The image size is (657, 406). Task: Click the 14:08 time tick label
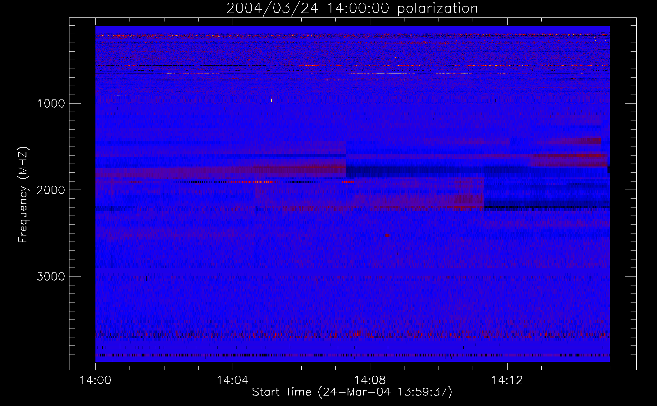point(370,380)
